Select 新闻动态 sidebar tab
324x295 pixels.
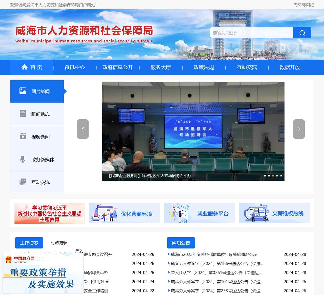point(37,114)
